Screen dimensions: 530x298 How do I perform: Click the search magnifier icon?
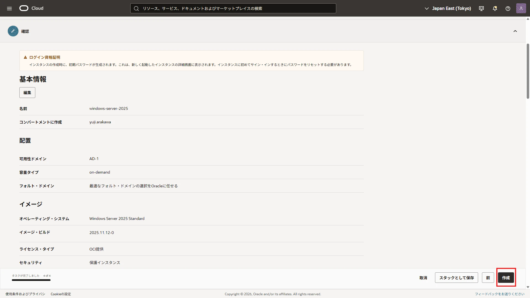click(136, 9)
